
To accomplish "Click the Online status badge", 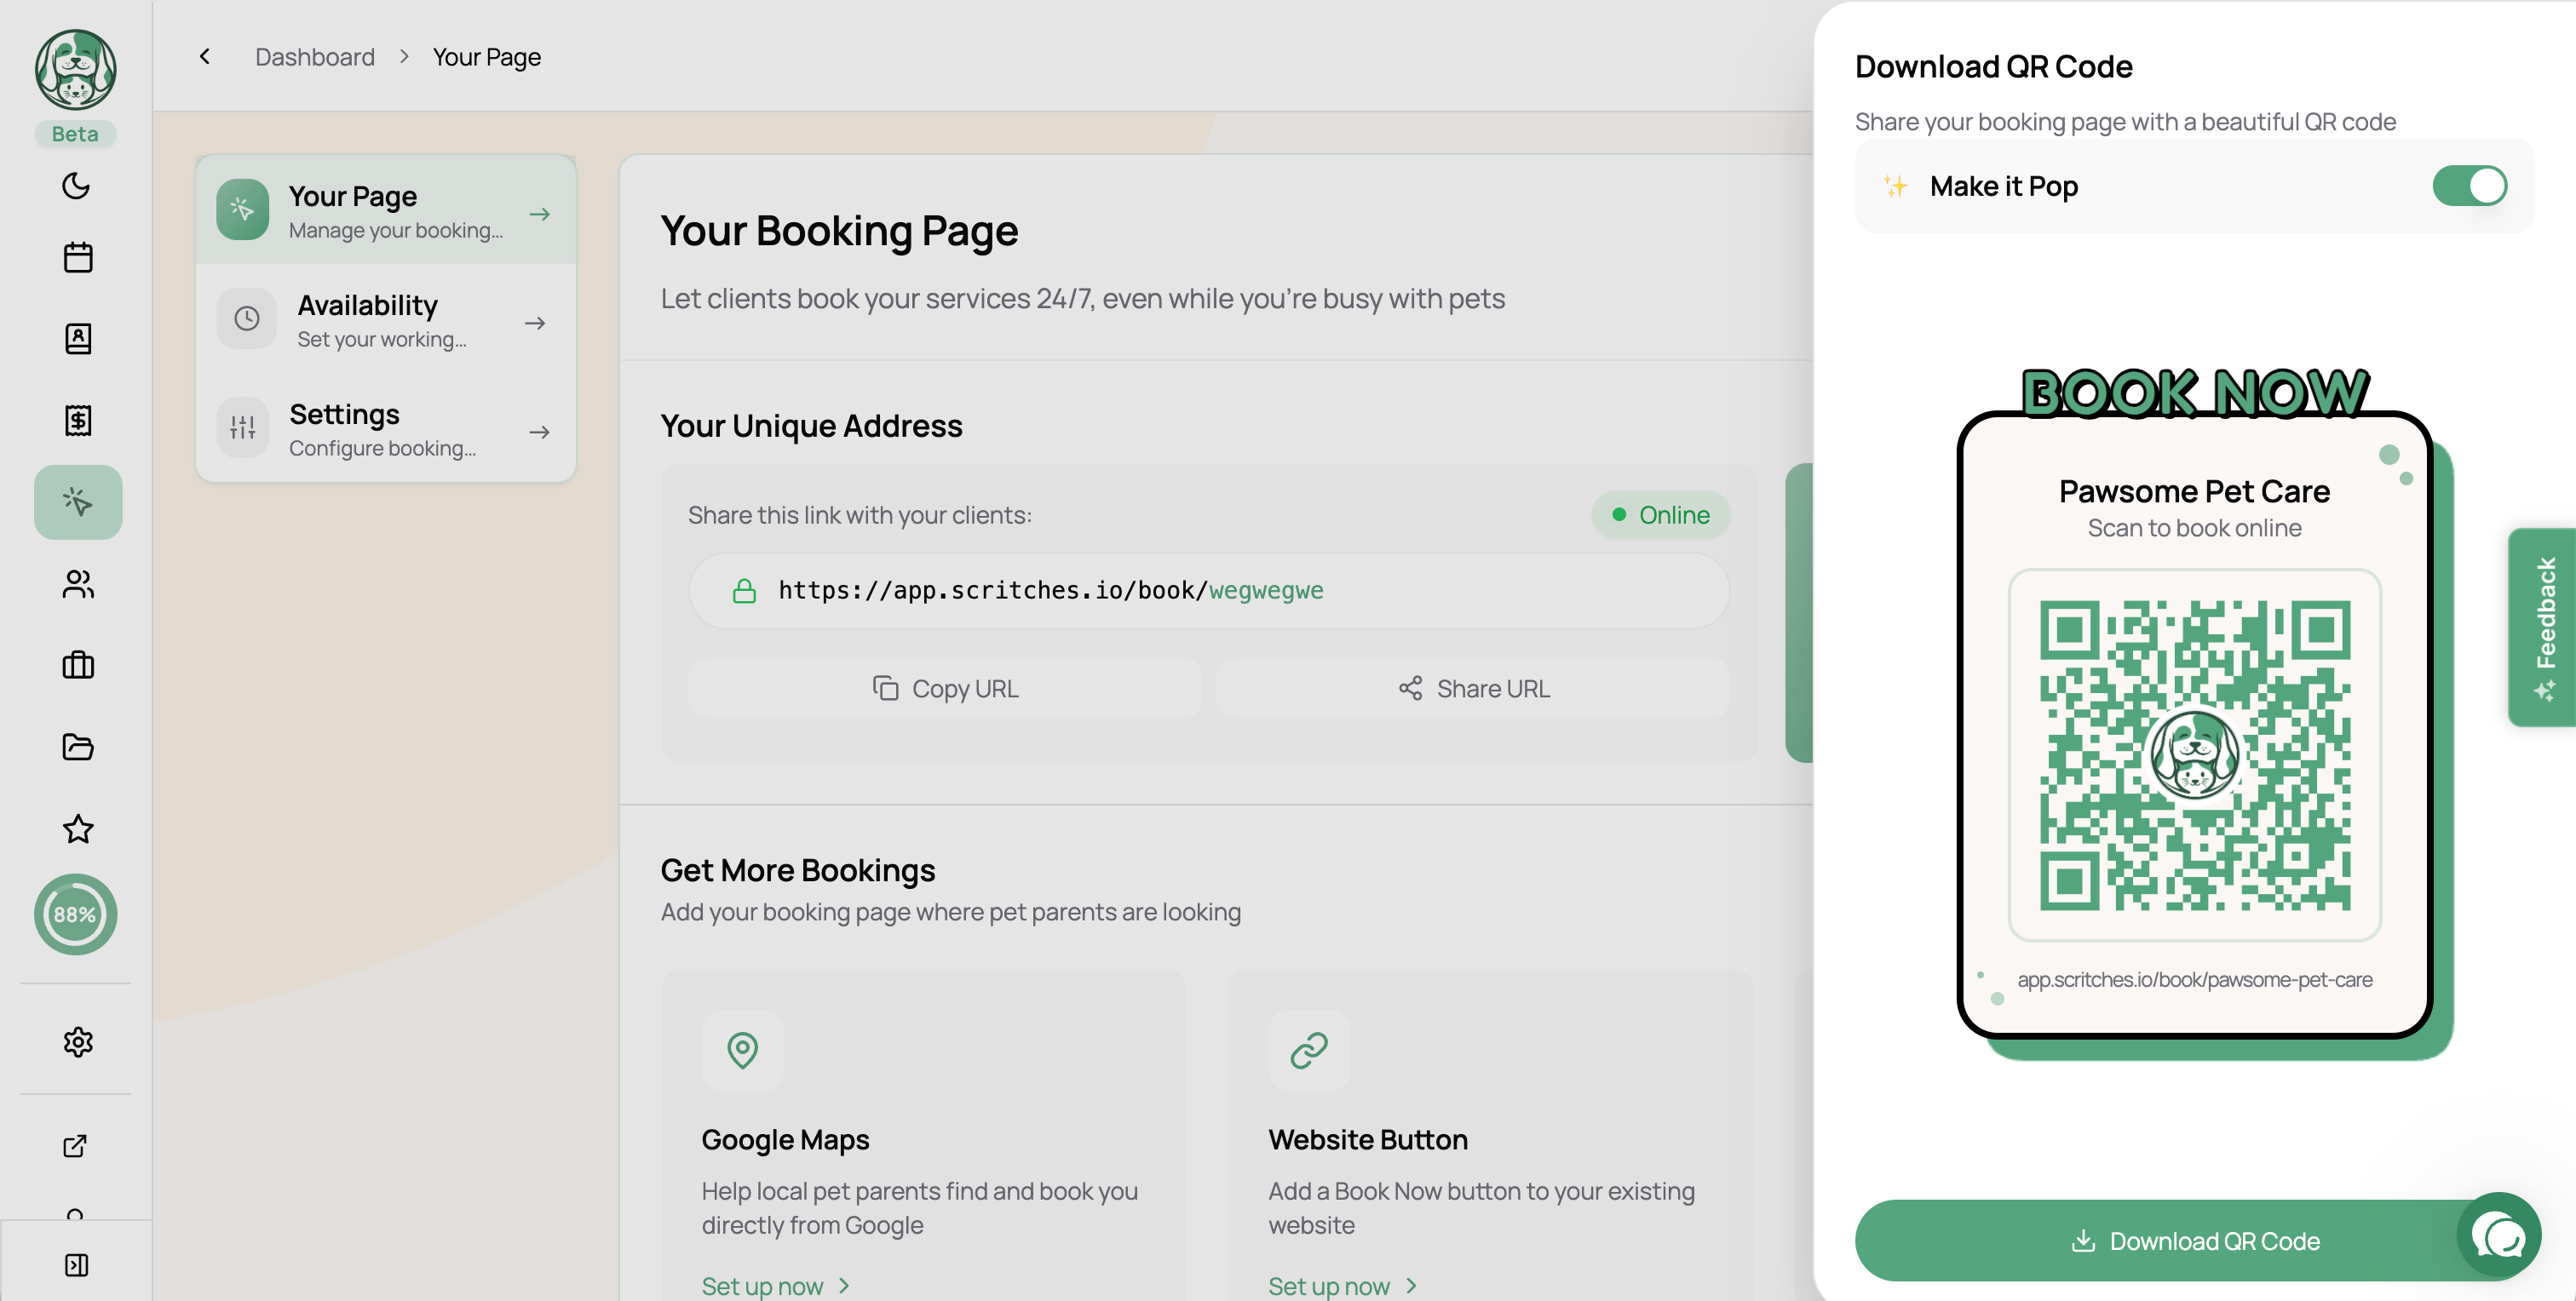I will [x=1661, y=514].
